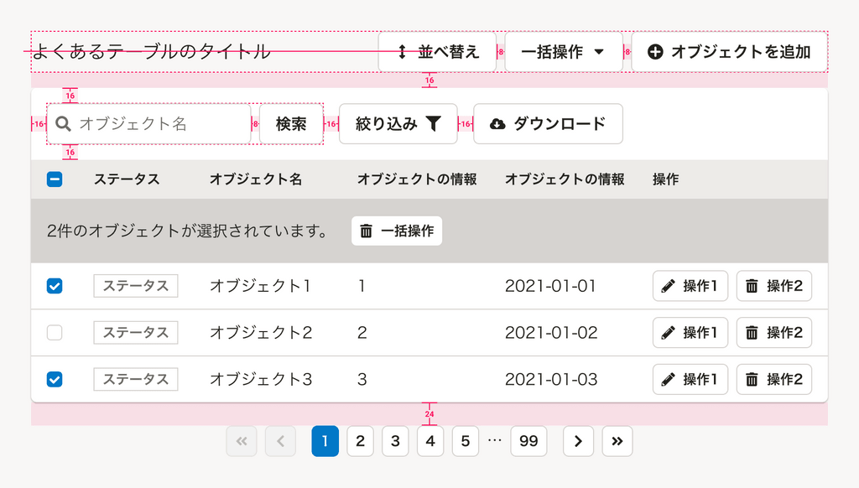Open the 一括操作 dropdown at top
The width and height of the screenshot is (859, 488).
(563, 52)
